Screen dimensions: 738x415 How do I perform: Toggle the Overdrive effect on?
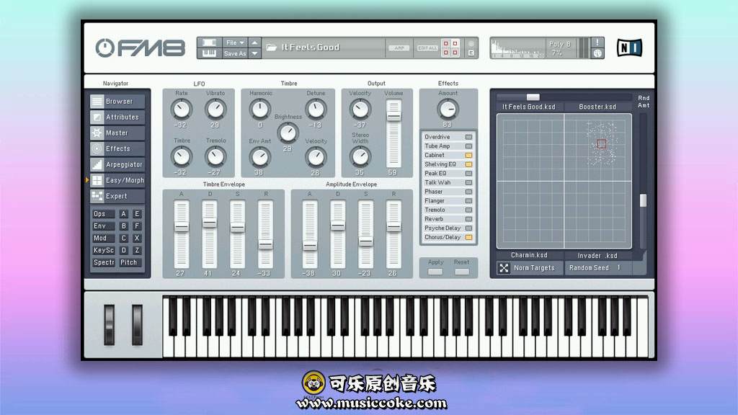pos(468,137)
